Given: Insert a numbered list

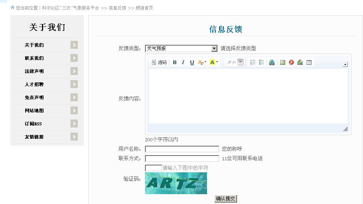Looking at the screenshot, I should [x=253, y=62].
